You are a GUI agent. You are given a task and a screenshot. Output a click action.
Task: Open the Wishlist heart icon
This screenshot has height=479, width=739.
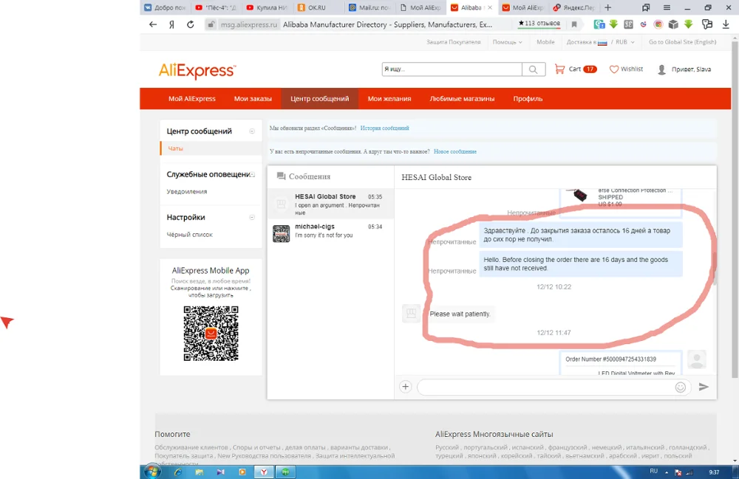point(613,69)
